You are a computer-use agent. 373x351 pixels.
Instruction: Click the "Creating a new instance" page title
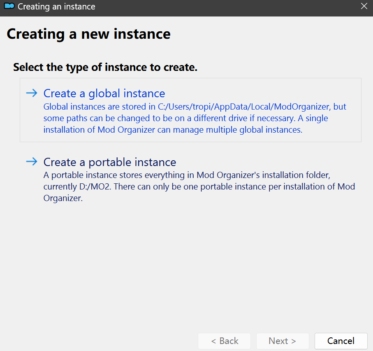(88, 34)
